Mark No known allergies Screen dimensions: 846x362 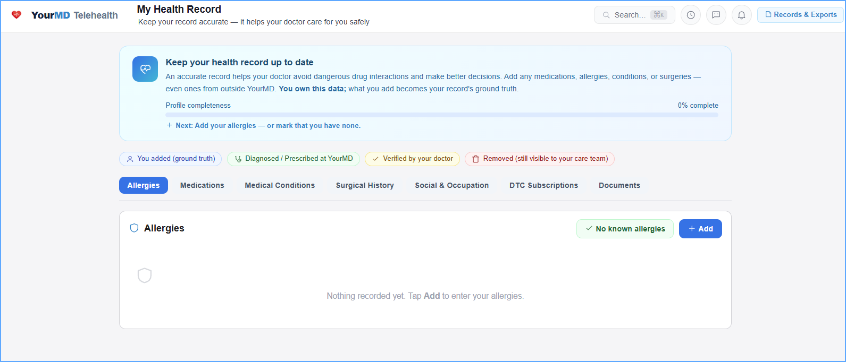(x=625, y=229)
